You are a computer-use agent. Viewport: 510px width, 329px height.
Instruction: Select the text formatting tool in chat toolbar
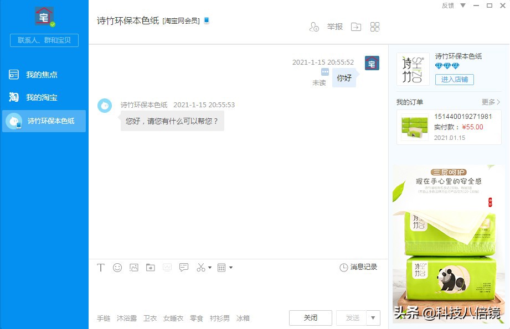coord(101,267)
